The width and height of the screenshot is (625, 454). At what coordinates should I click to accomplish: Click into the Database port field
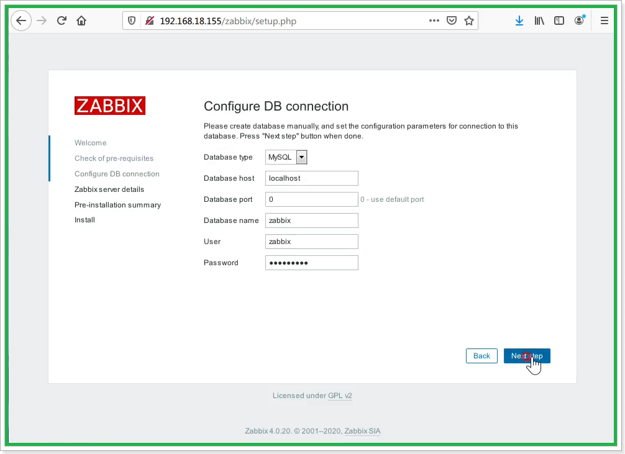[x=312, y=199]
